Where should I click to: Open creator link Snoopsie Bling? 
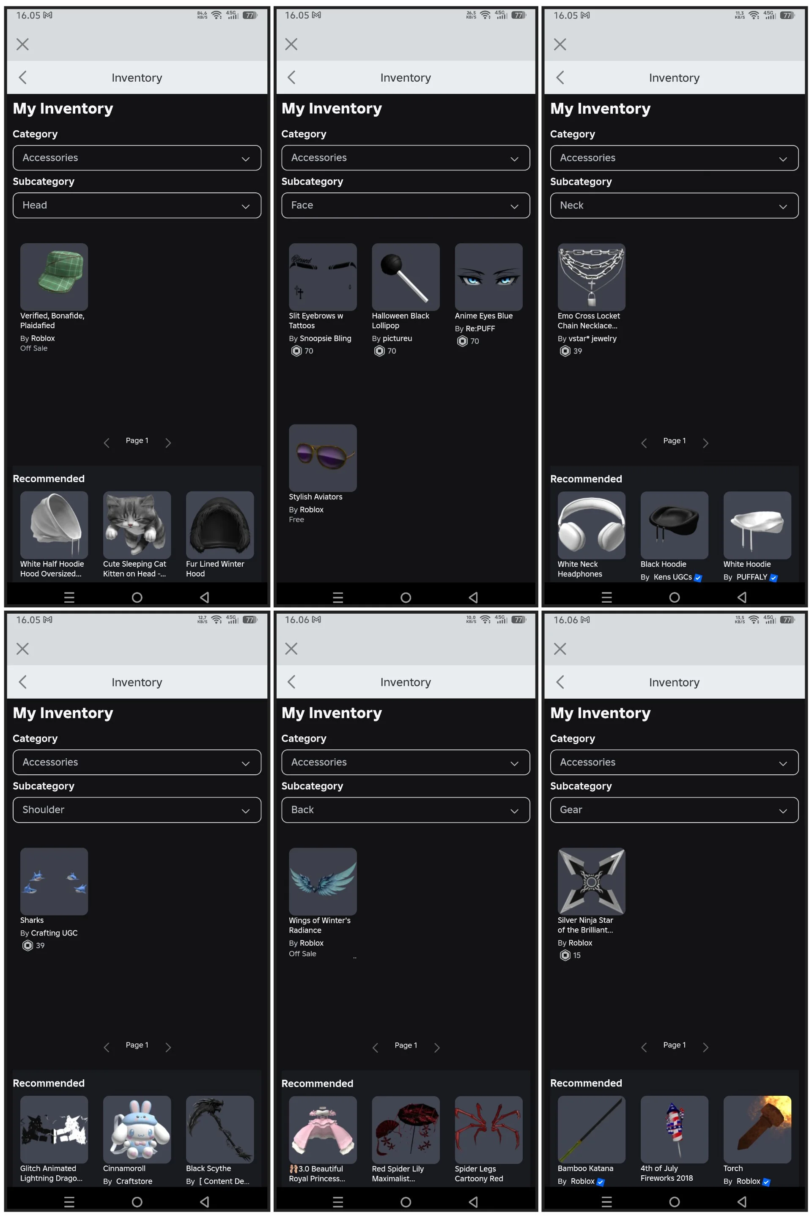click(x=325, y=338)
